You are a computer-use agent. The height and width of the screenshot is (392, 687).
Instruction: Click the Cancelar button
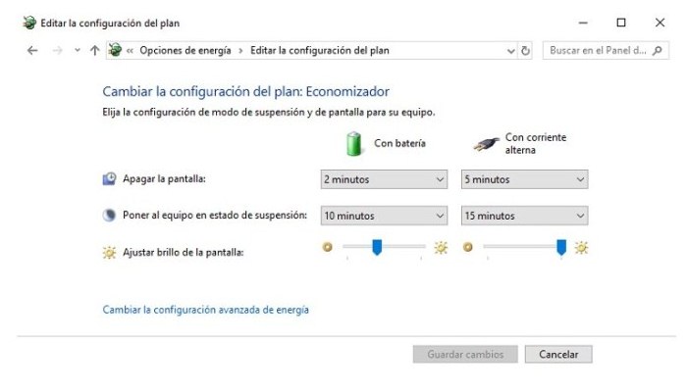coord(558,355)
